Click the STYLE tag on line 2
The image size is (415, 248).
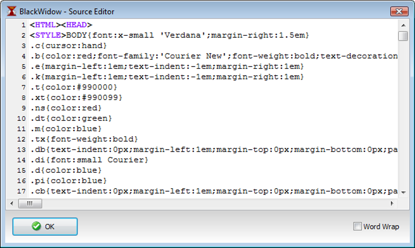coord(48,35)
